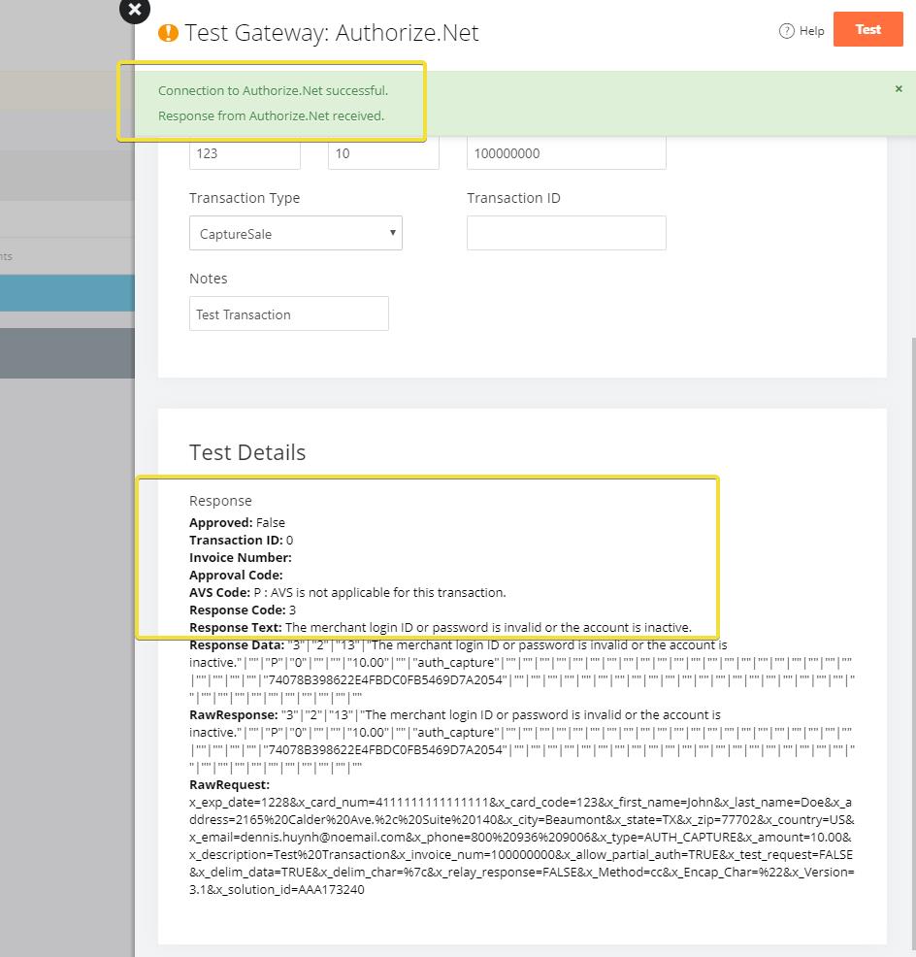Click the field containing 100000000
Screen dimensions: 916x957
pyautogui.click(x=567, y=153)
